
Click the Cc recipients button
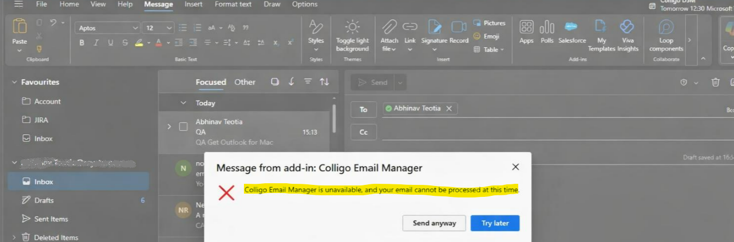click(x=363, y=132)
